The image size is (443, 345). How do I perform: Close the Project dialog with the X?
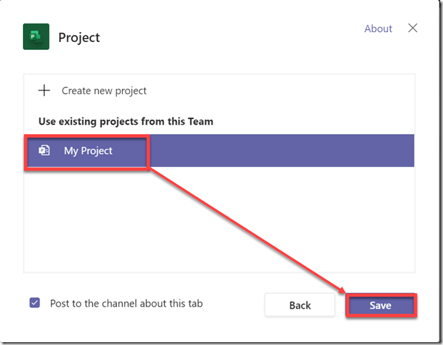click(412, 29)
